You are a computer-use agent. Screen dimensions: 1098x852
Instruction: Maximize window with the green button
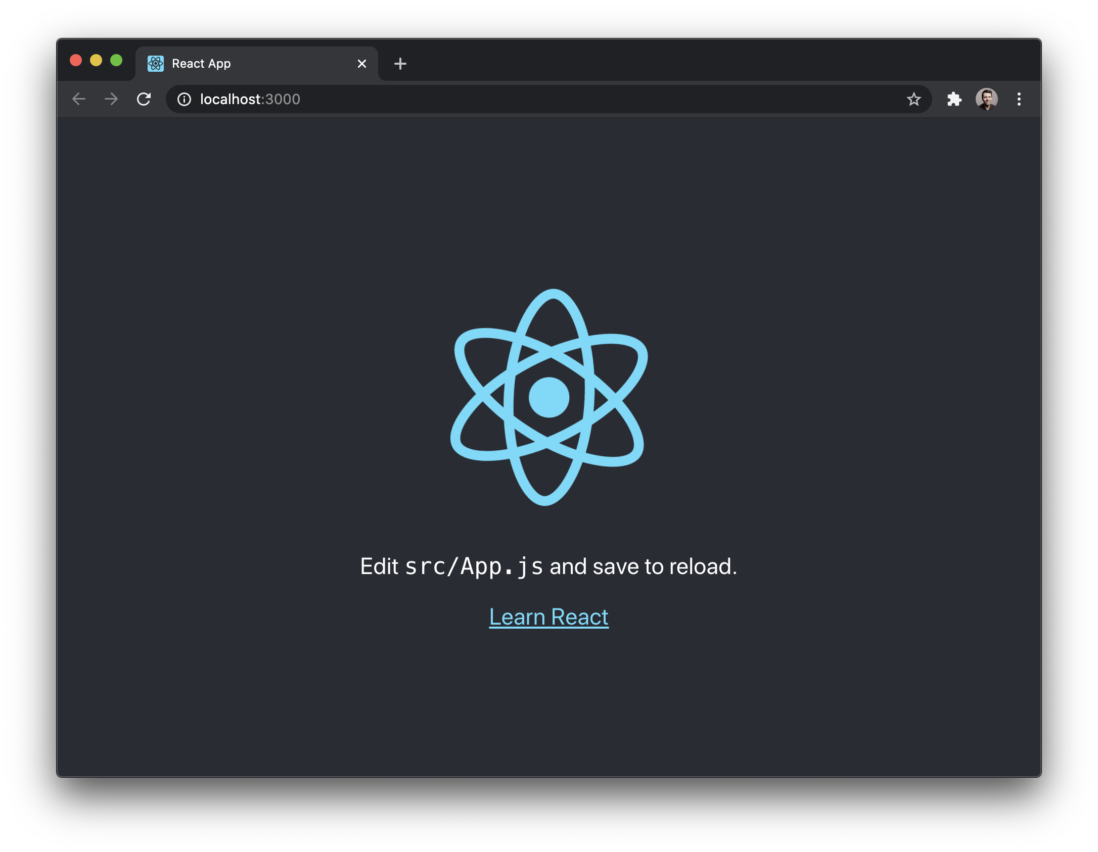pos(116,61)
